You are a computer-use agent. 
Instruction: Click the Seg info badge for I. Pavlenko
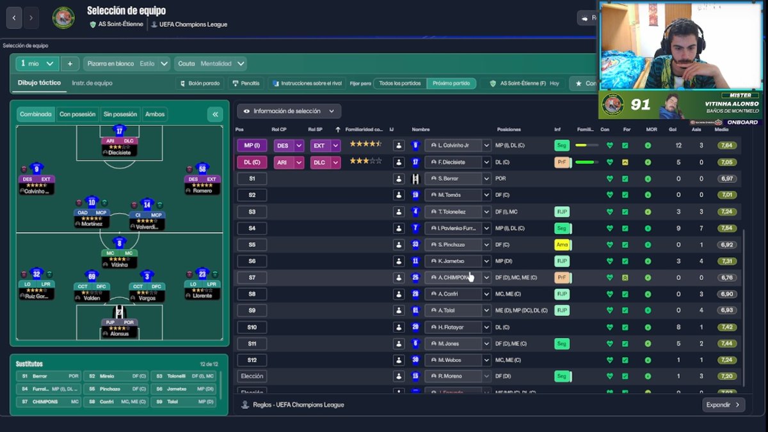tap(562, 228)
